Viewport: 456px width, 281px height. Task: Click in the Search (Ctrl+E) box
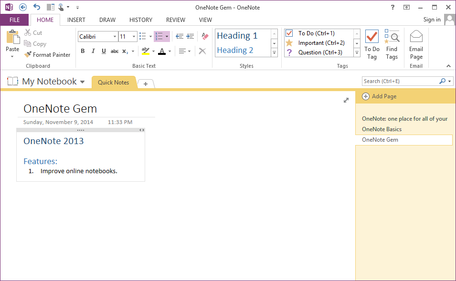(x=400, y=81)
